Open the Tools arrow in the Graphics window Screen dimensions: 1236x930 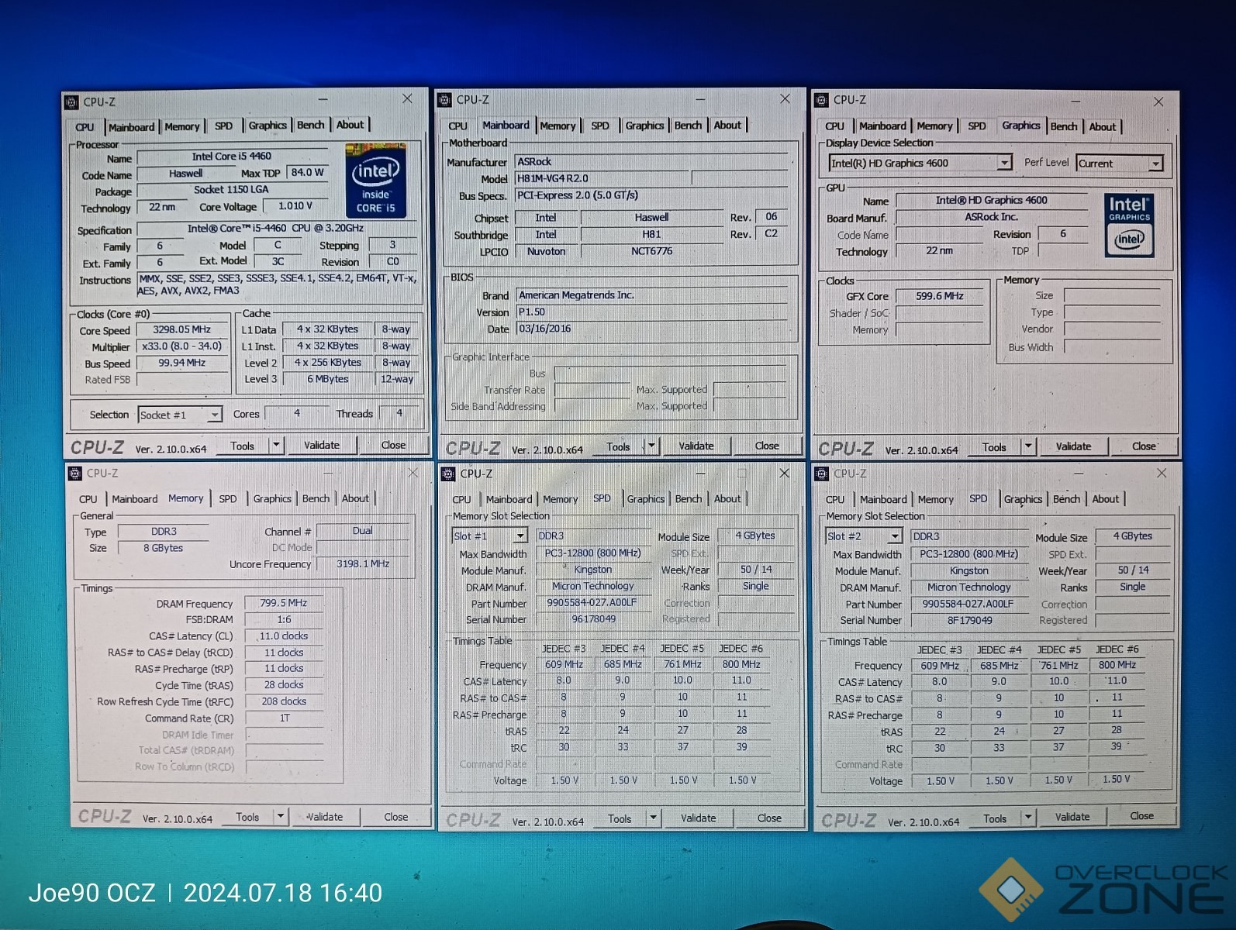(1028, 446)
